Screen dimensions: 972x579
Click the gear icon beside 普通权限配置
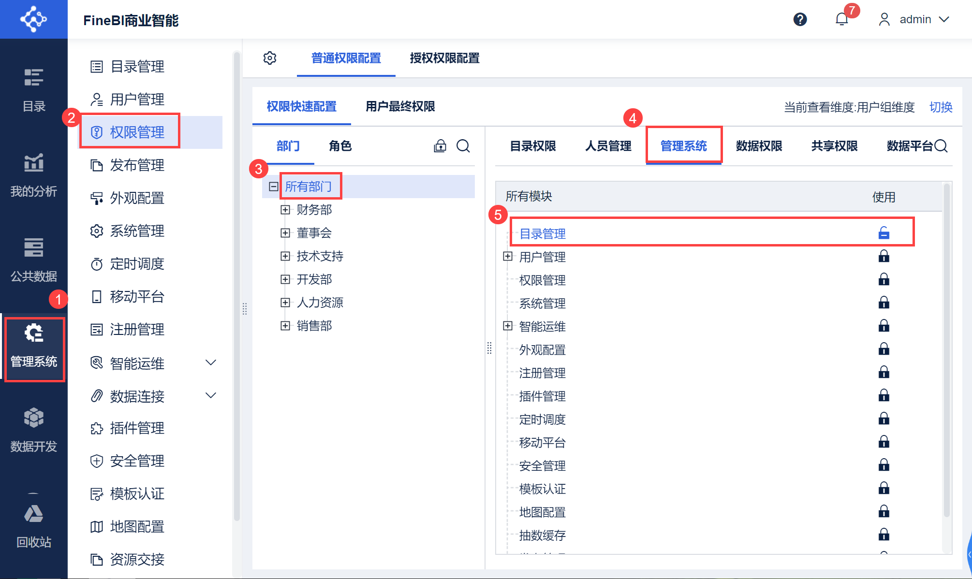(270, 58)
